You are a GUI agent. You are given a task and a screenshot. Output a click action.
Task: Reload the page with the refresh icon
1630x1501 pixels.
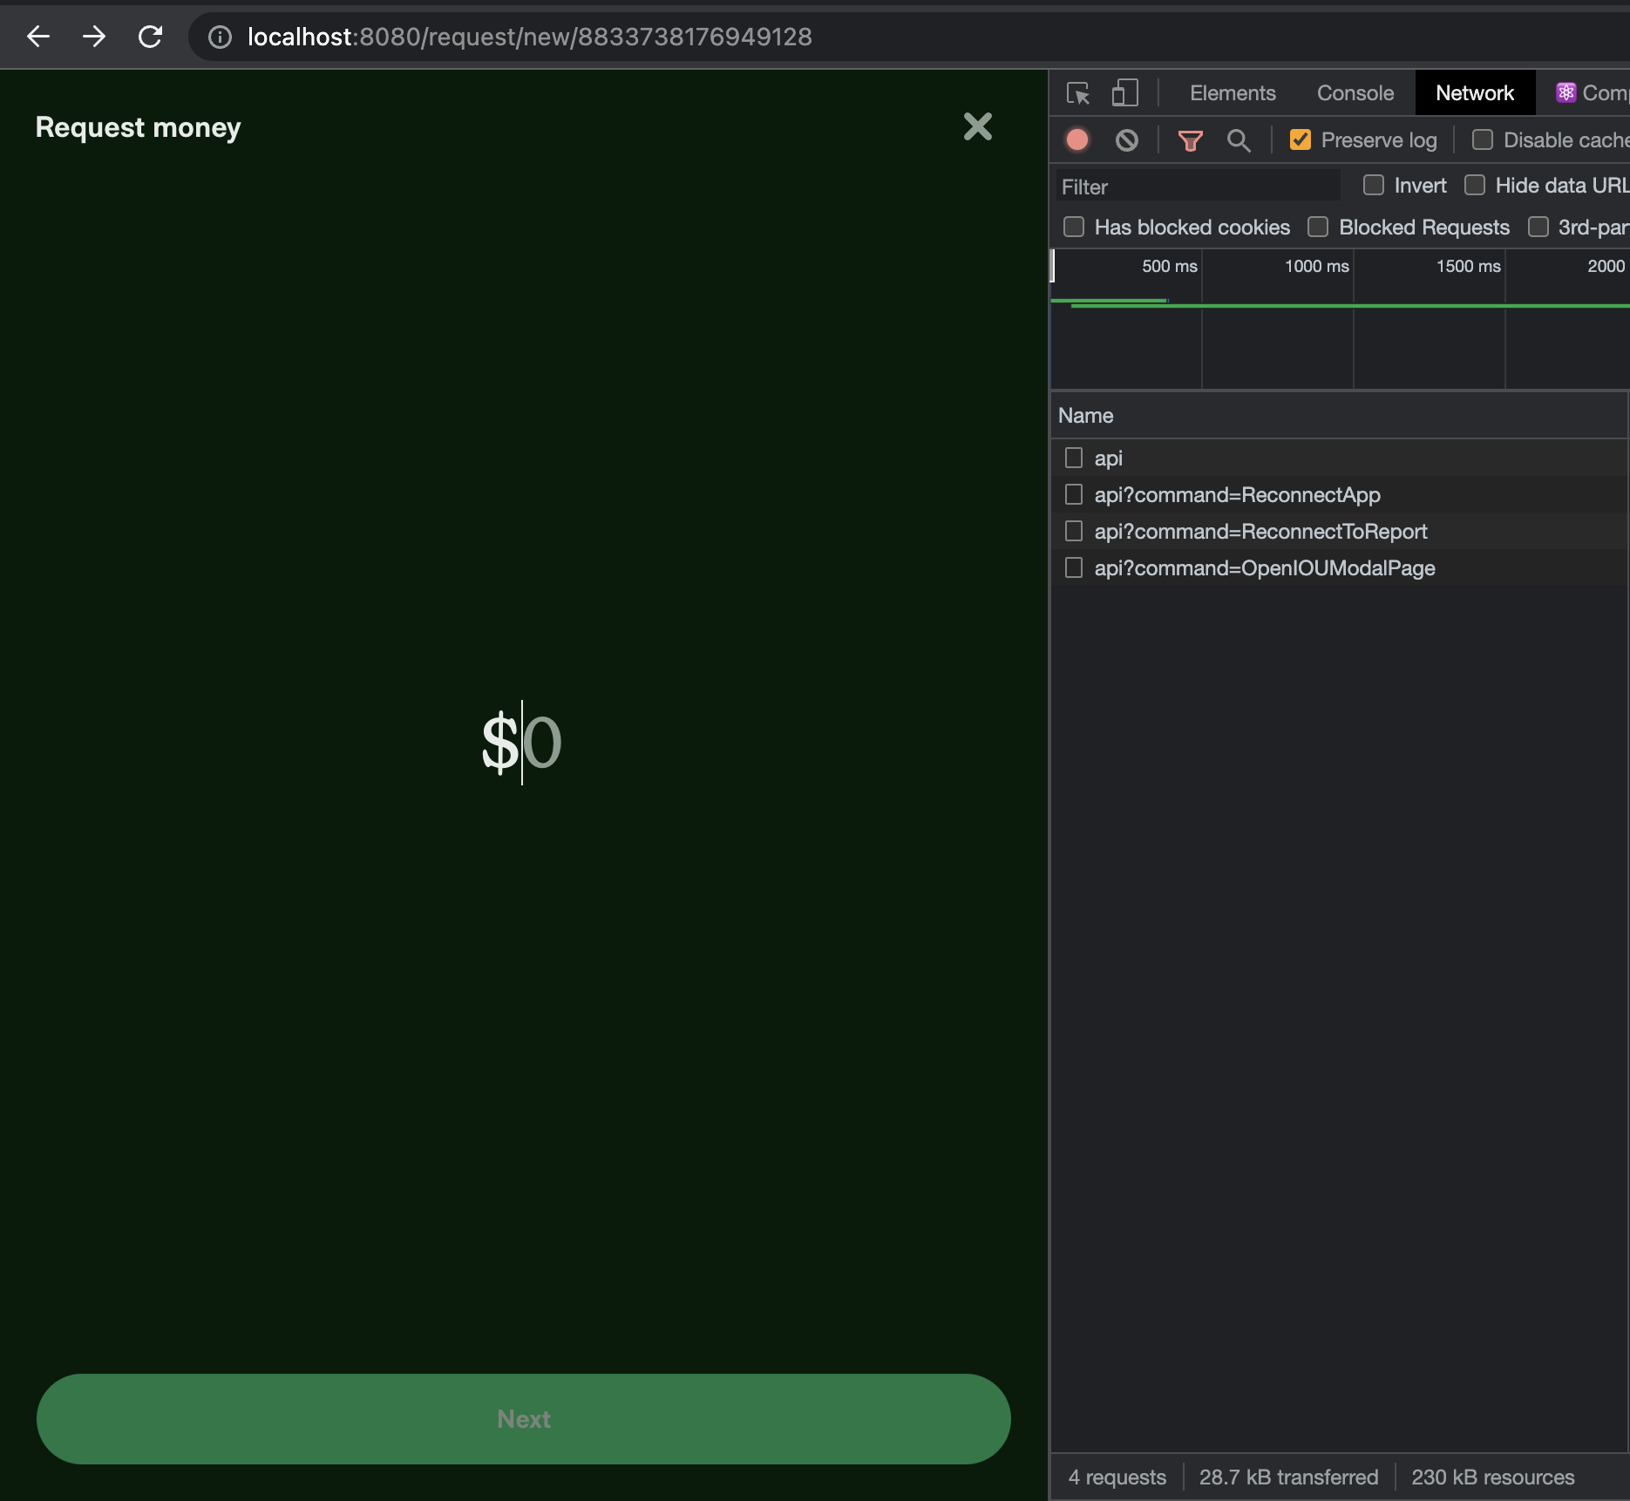[x=151, y=37]
